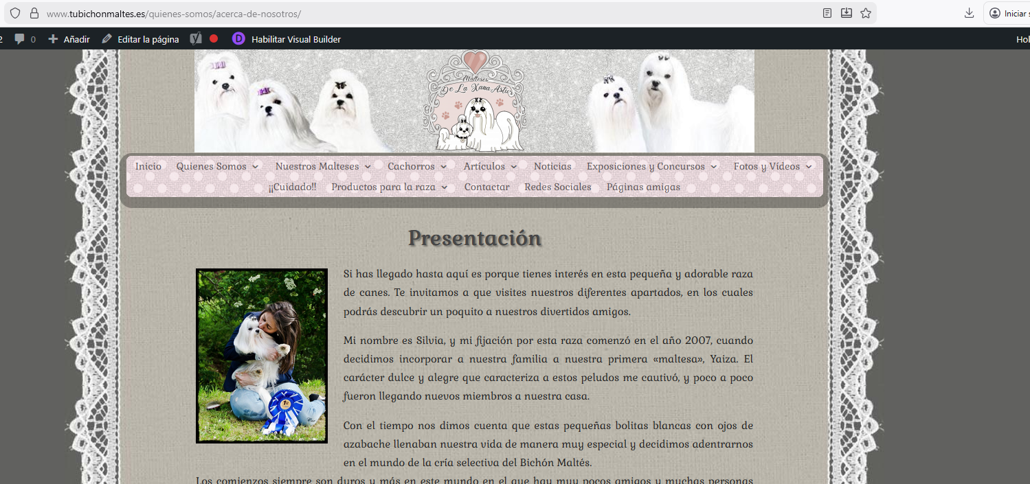Open the Noticias menu item
1030x484 pixels.
552,166
